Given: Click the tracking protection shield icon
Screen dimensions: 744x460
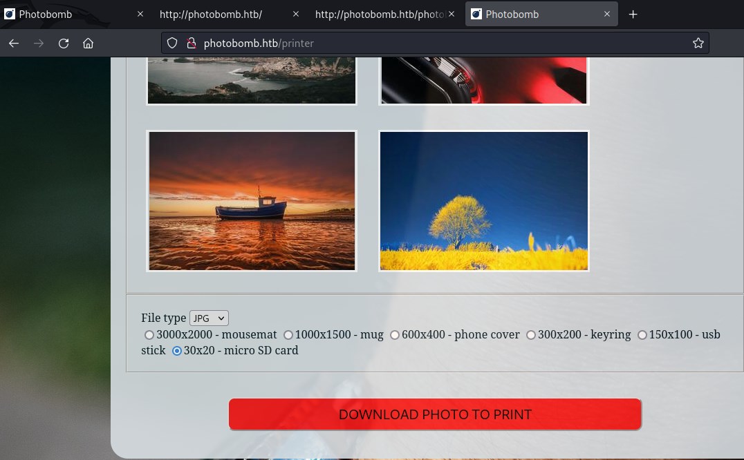Looking at the screenshot, I should coord(171,43).
